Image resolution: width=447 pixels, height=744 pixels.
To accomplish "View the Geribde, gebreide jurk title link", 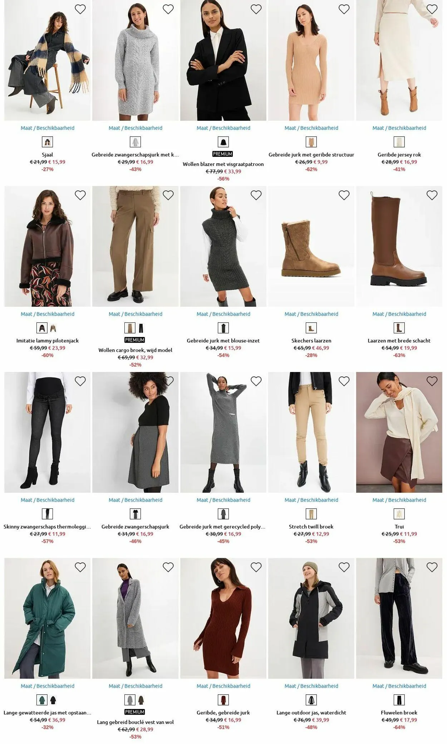I will (x=223, y=713).
